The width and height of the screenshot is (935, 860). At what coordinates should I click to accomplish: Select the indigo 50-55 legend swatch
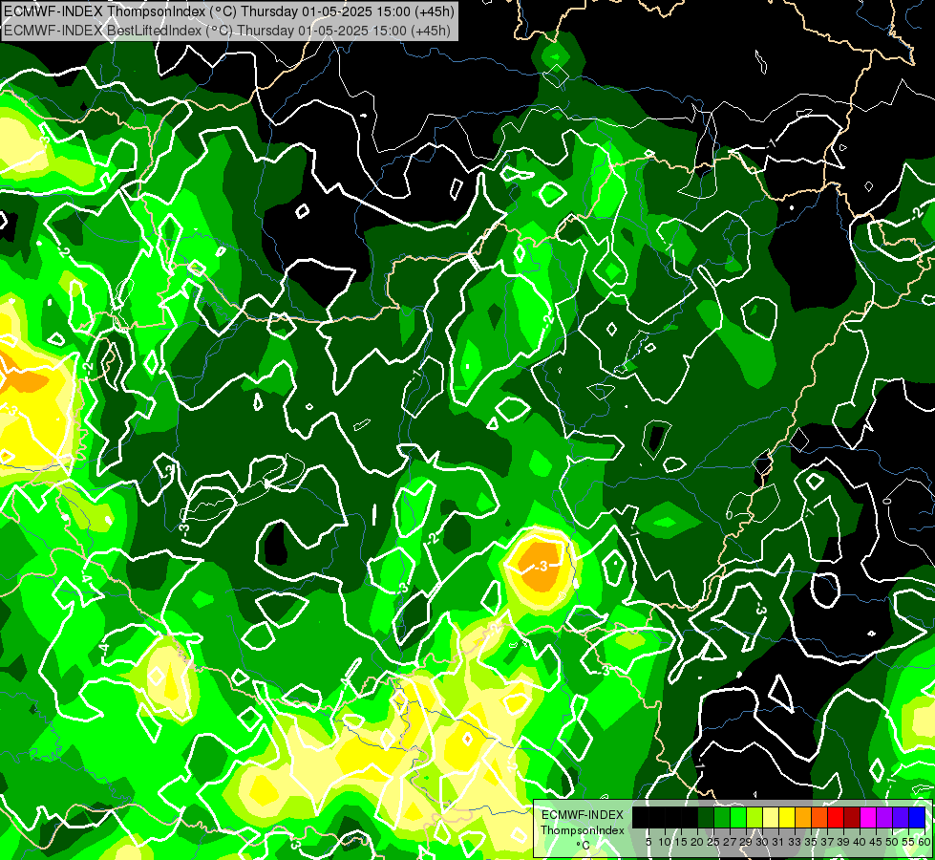pos(901,817)
